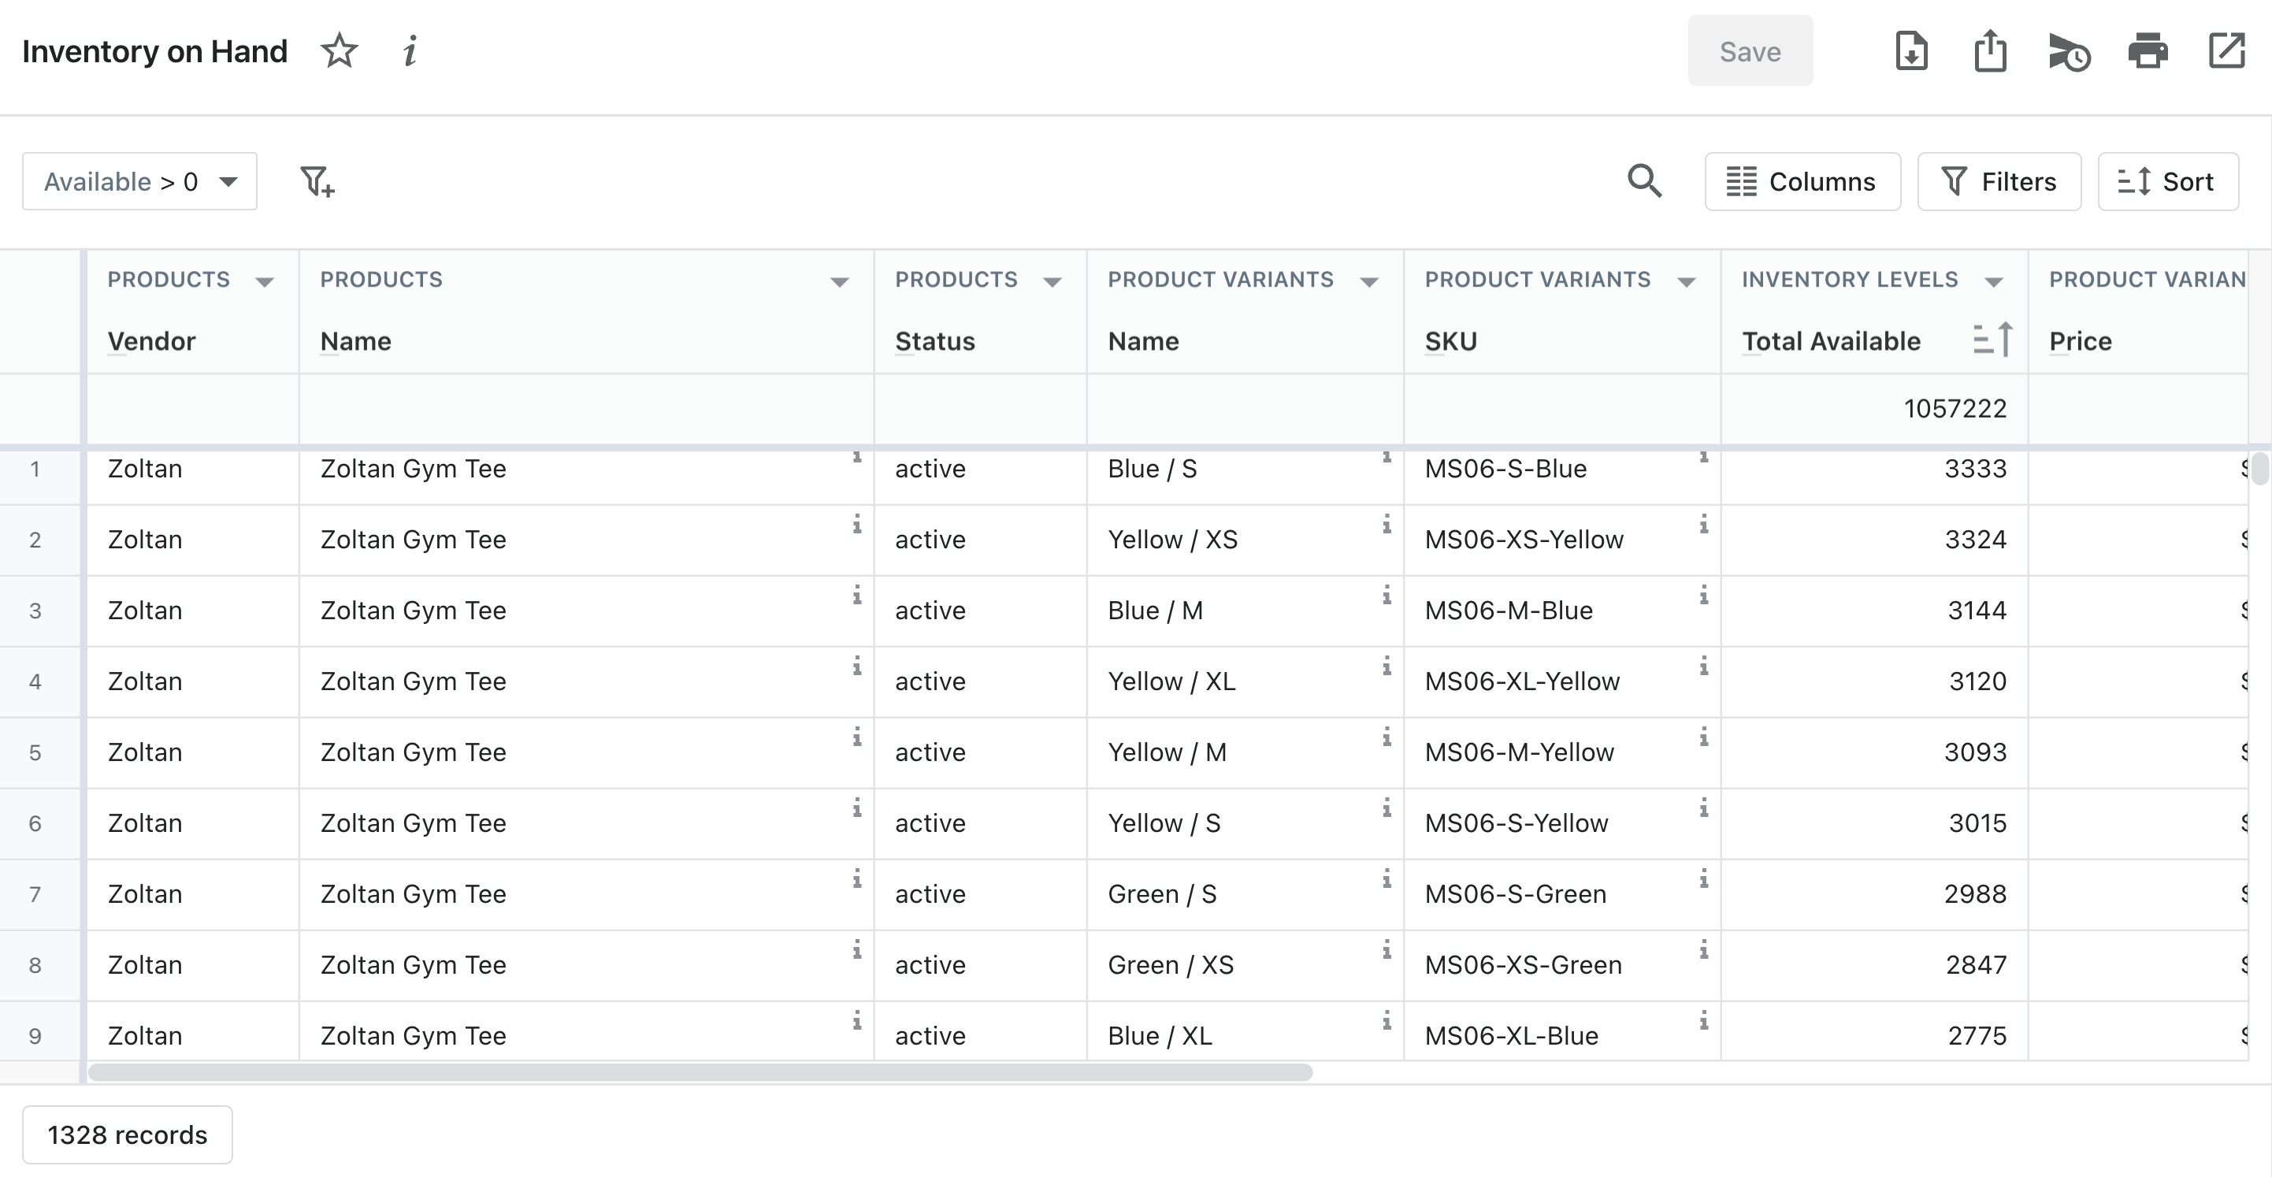Open the table search magnifier
The height and width of the screenshot is (1177, 2272).
tap(1644, 182)
